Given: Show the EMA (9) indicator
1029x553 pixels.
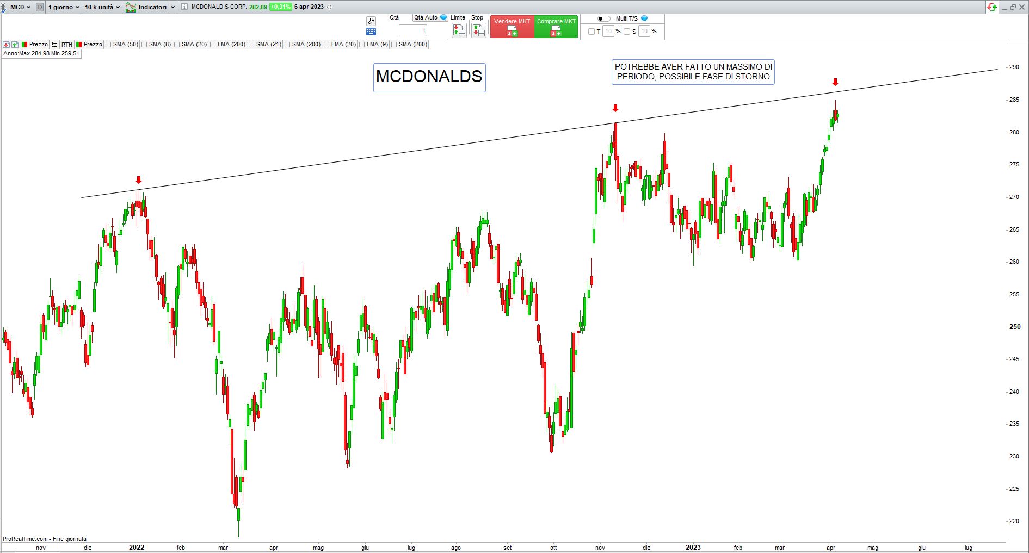Looking at the screenshot, I should tap(362, 45).
